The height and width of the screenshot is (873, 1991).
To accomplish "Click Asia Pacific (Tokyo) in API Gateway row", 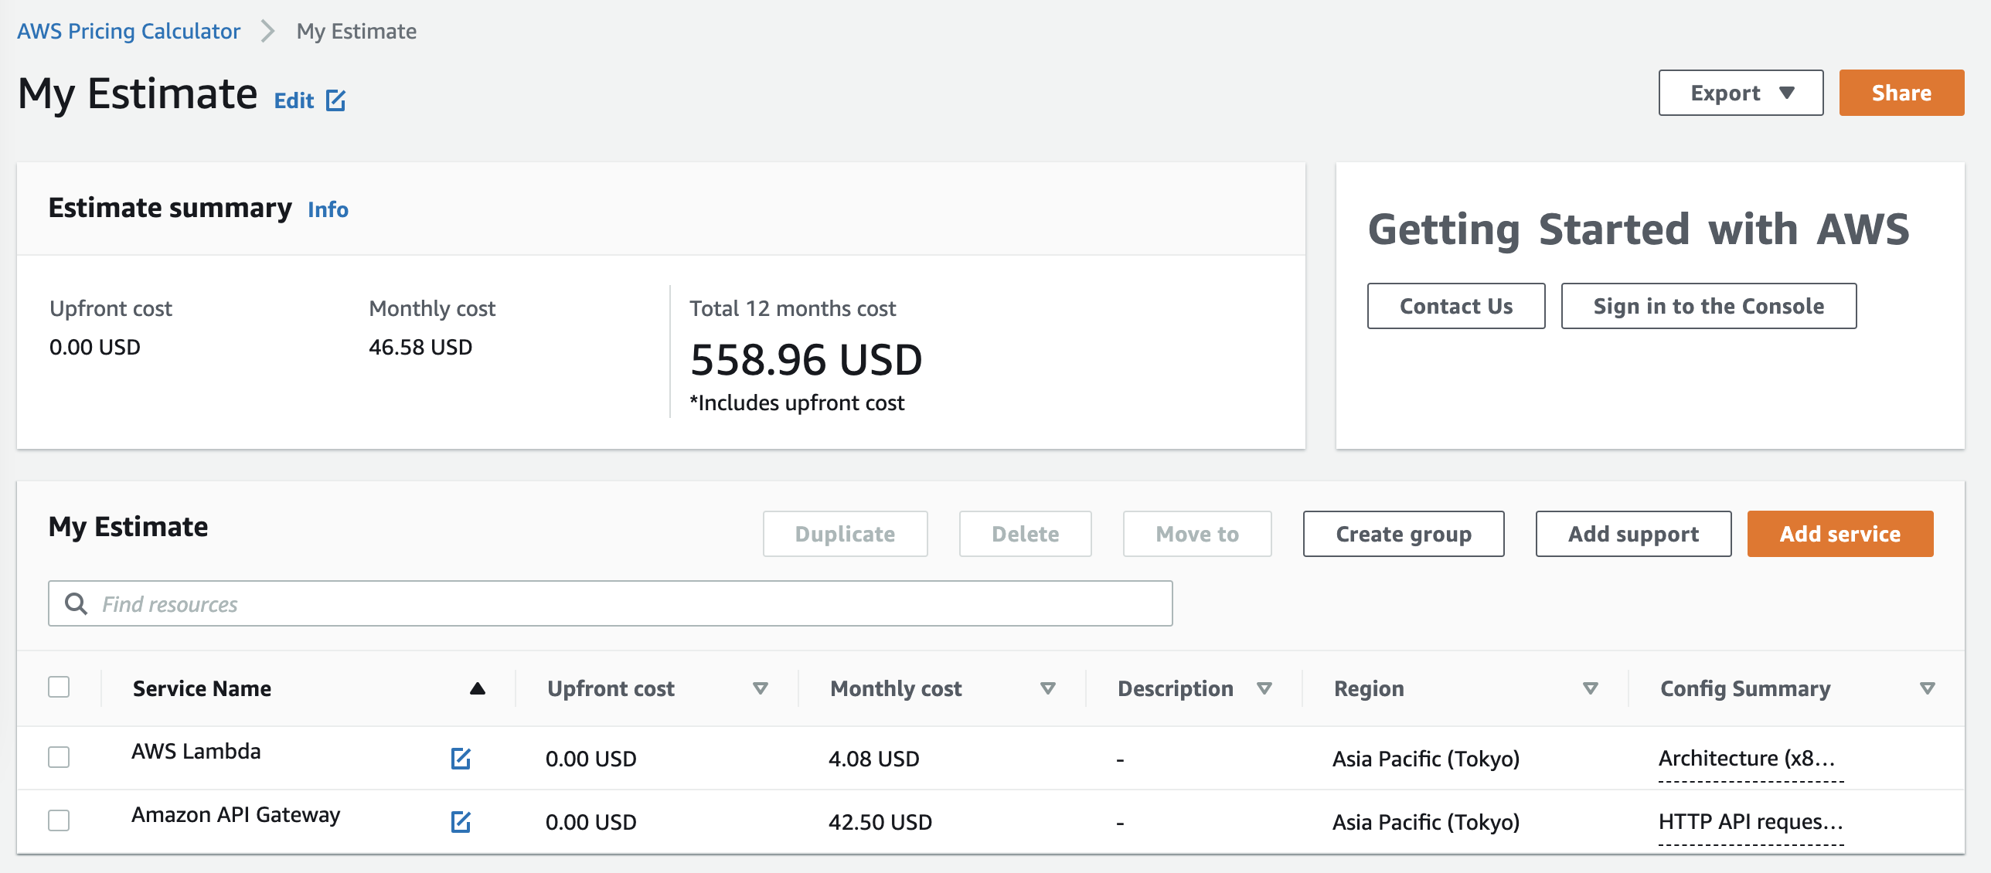I will coord(1426,822).
